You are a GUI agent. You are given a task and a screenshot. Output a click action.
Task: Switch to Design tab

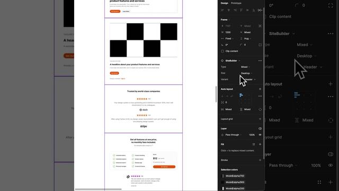pos(224,3)
